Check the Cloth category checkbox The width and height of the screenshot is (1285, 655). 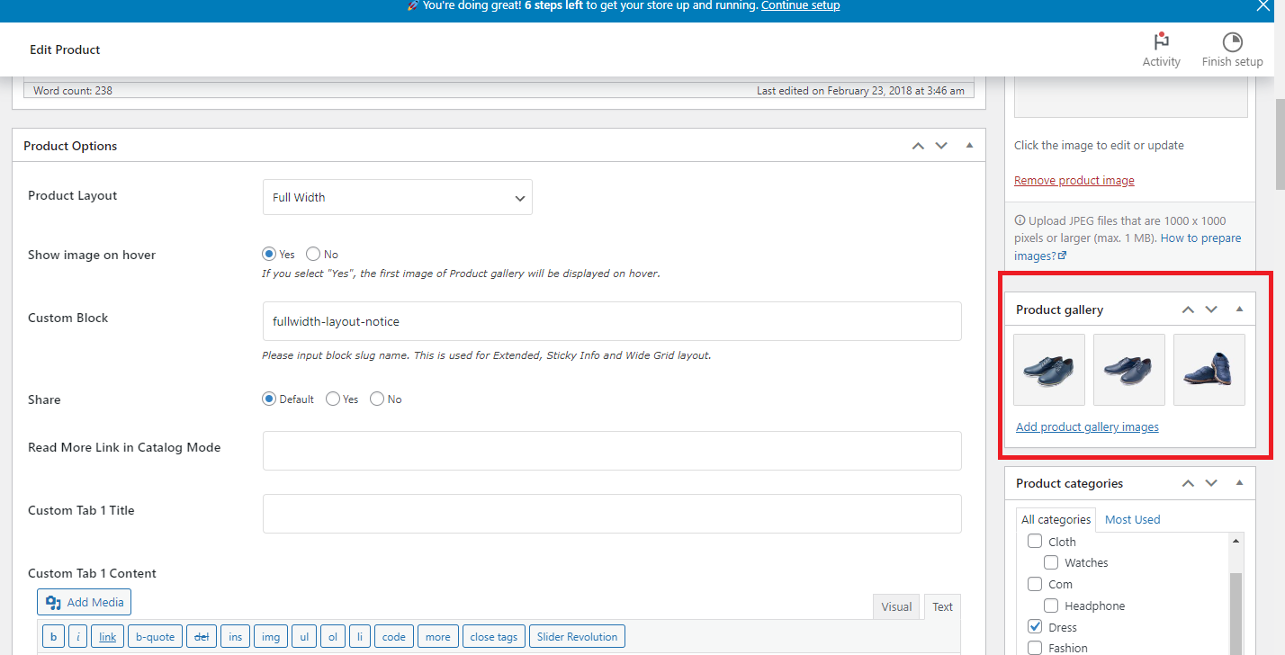point(1035,542)
